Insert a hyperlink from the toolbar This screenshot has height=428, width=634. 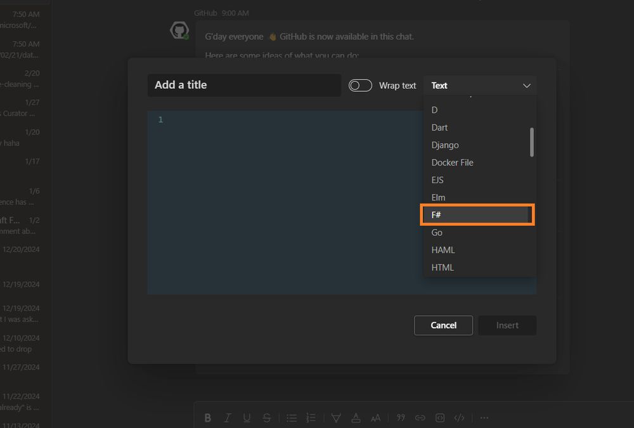click(x=420, y=418)
